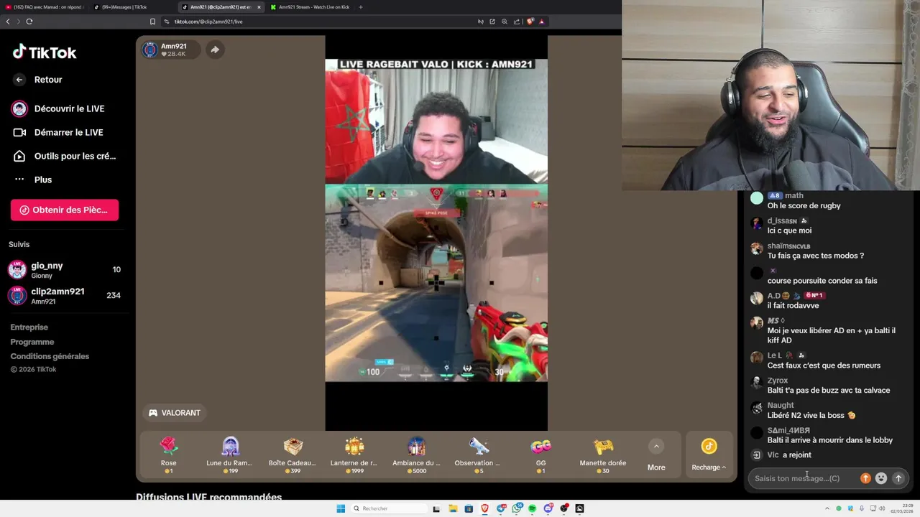920x517 pixels.
Task: Bookmark this page icon
Action: (x=152, y=22)
